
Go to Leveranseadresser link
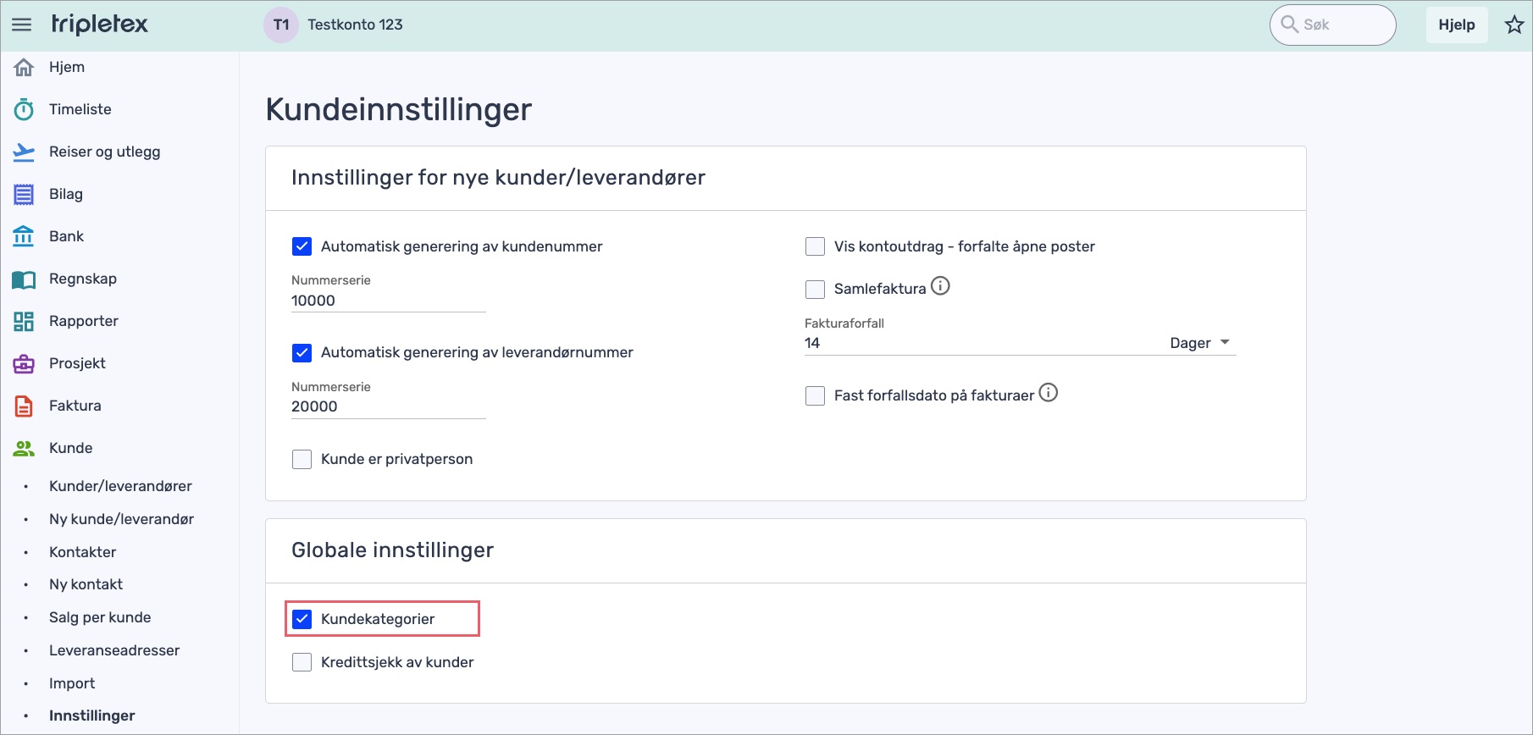pyautogui.click(x=114, y=650)
